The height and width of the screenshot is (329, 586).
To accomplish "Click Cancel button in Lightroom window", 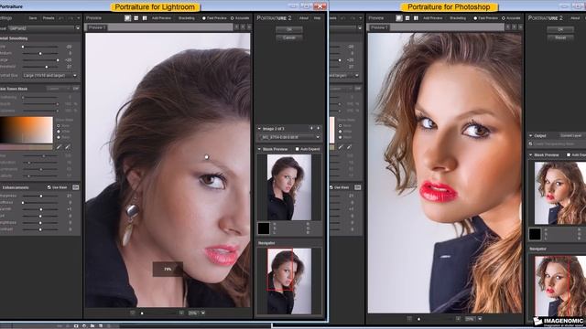I will point(289,37).
